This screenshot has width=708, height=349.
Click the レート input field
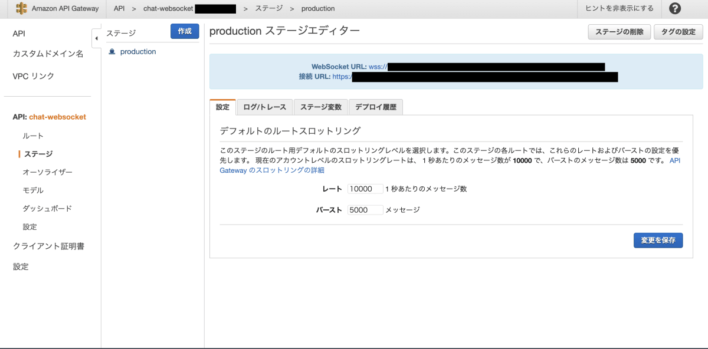coord(365,189)
